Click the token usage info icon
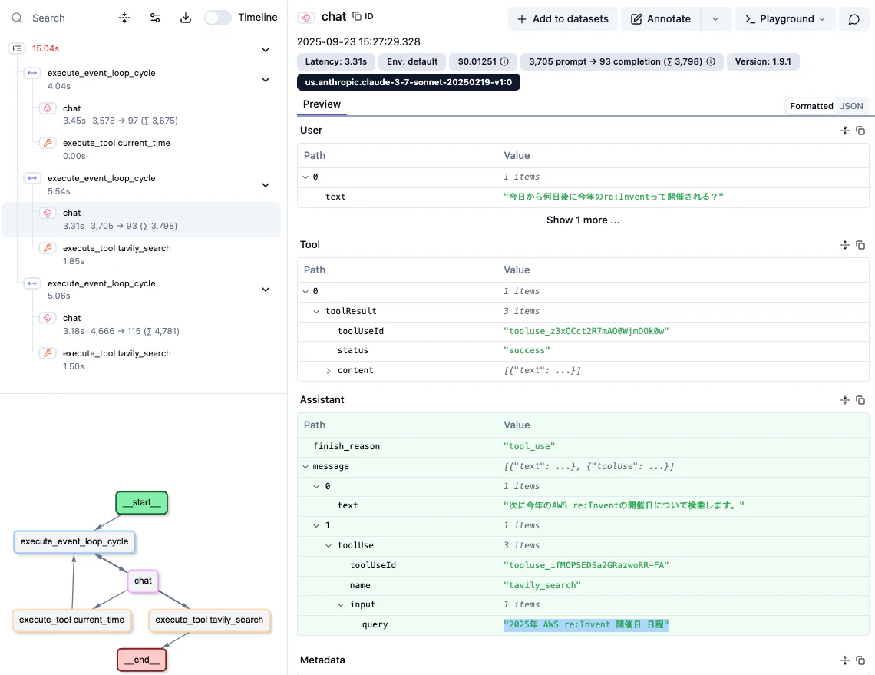875x675 pixels. [x=711, y=61]
